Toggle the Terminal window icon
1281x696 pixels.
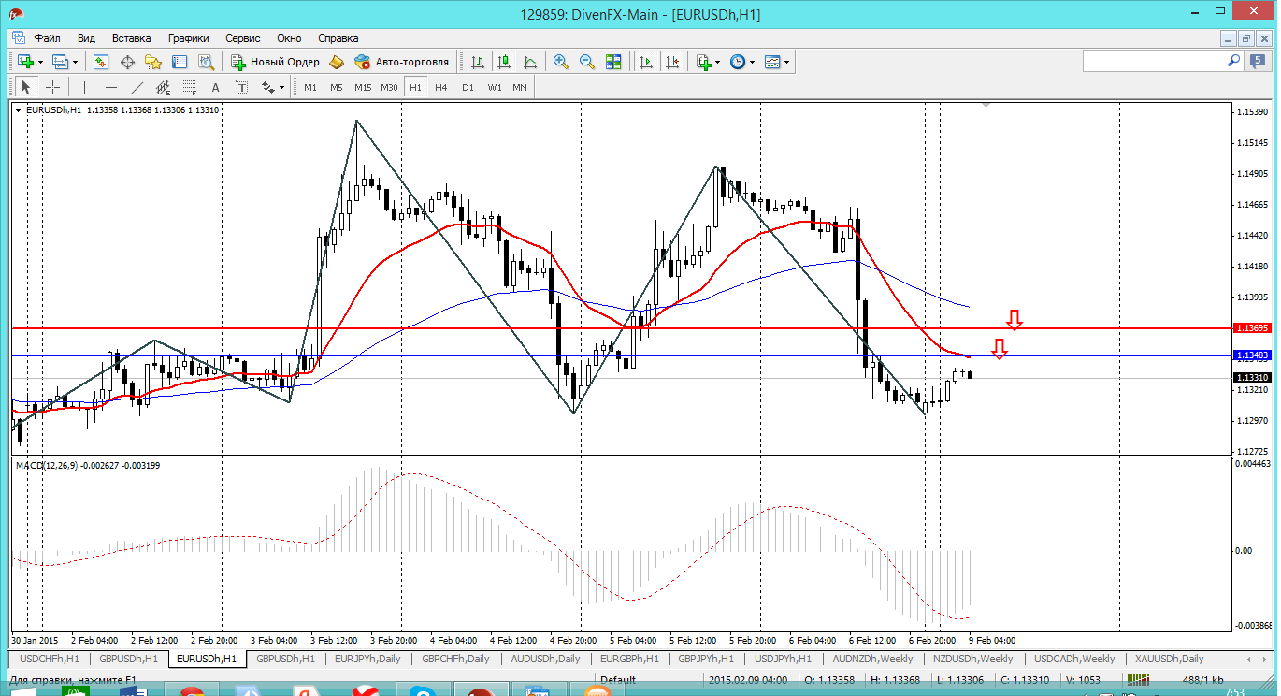180,62
